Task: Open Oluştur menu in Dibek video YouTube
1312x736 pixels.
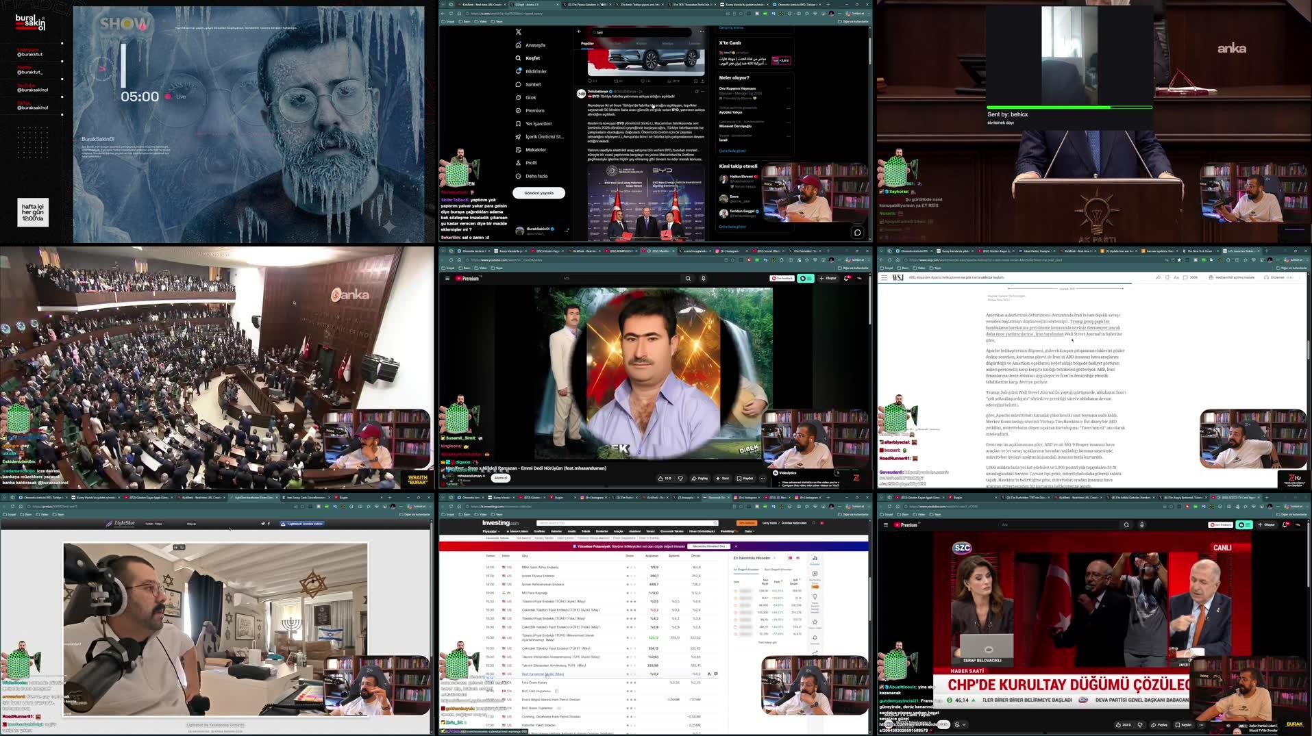Action: coord(829,279)
